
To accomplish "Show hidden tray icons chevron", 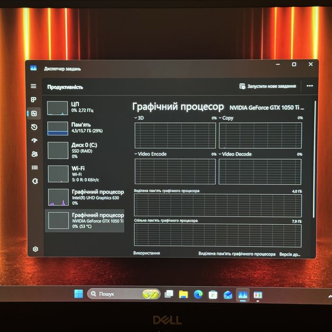I will (330, 296).
